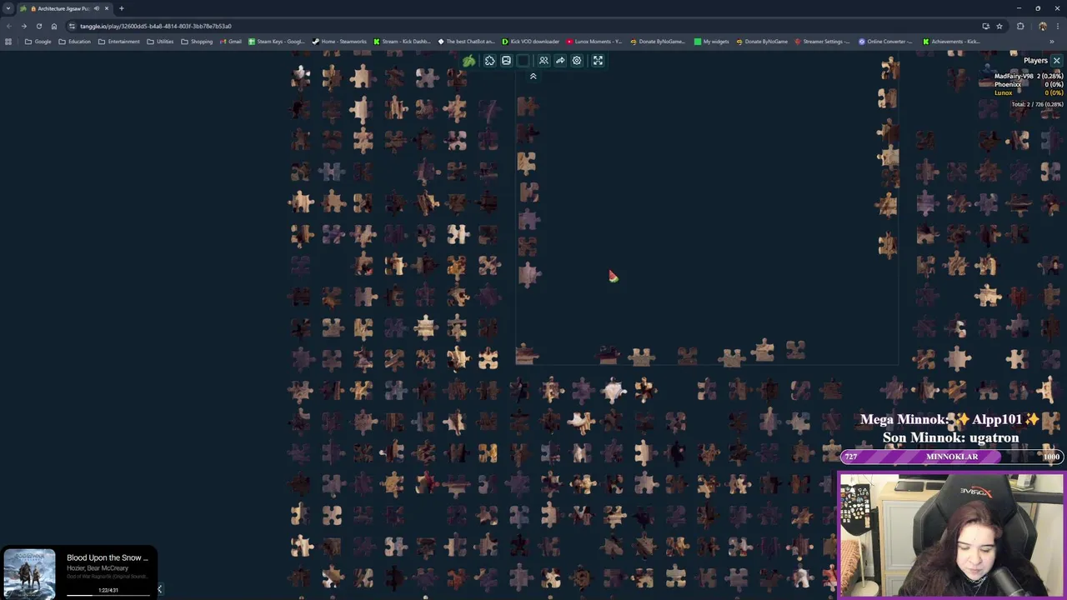Click the Total 2 / 726 counter

tap(1037, 104)
